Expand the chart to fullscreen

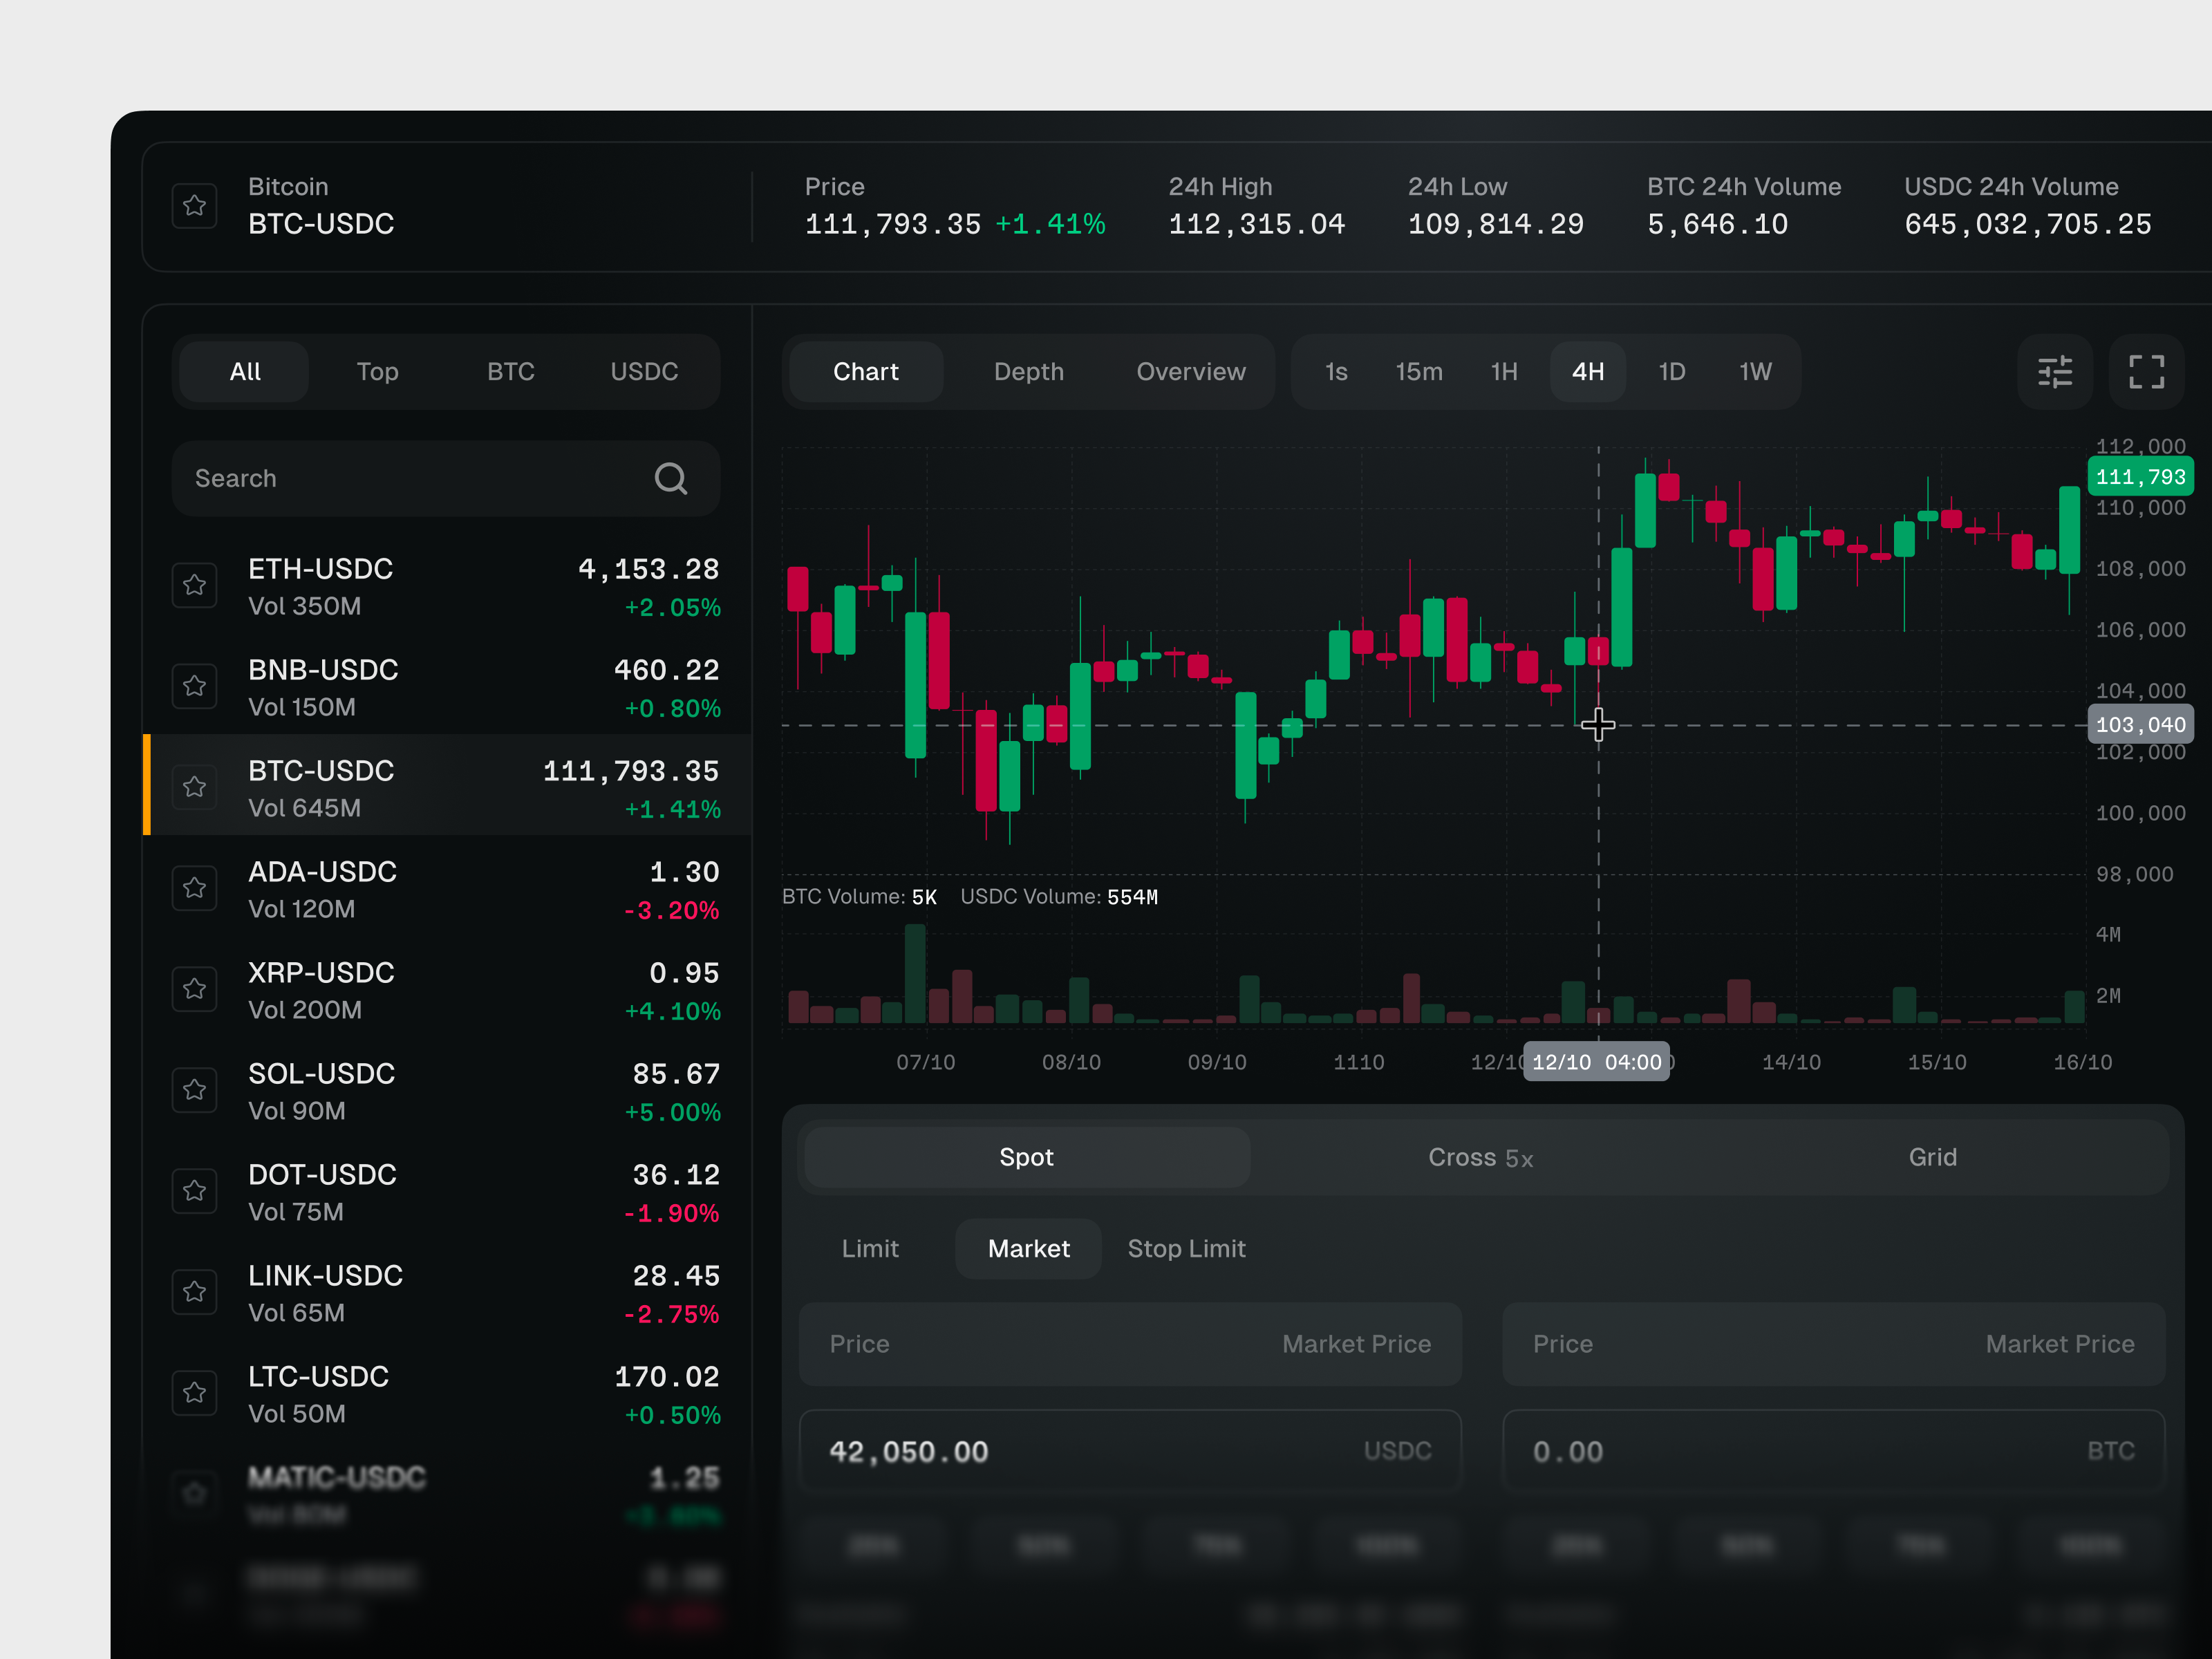click(2146, 372)
